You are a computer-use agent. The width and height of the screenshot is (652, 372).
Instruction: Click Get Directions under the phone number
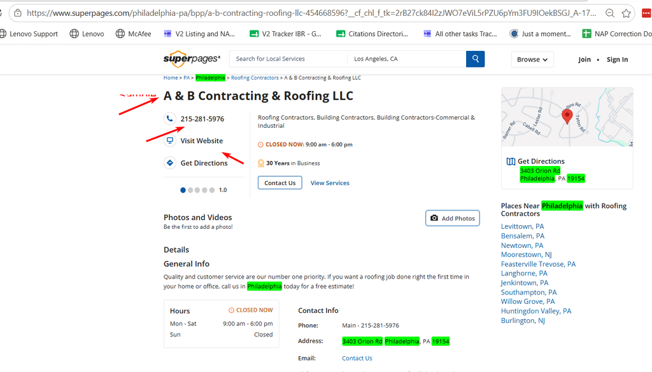pyautogui.click(x=204, y=163)
